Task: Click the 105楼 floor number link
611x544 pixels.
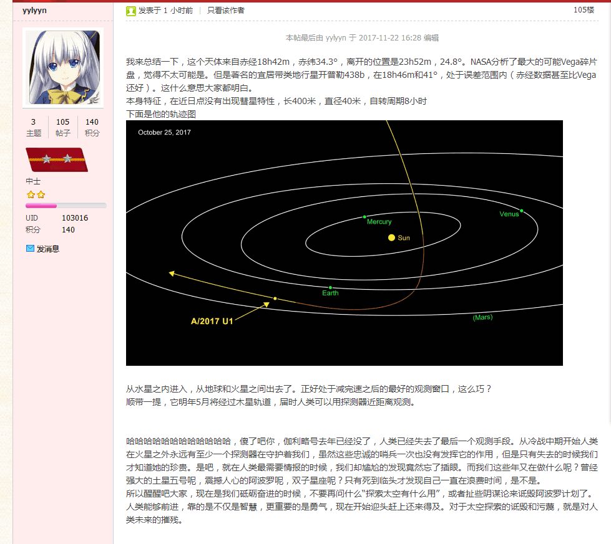Action: pyautogui.click(x=584, y=10)
